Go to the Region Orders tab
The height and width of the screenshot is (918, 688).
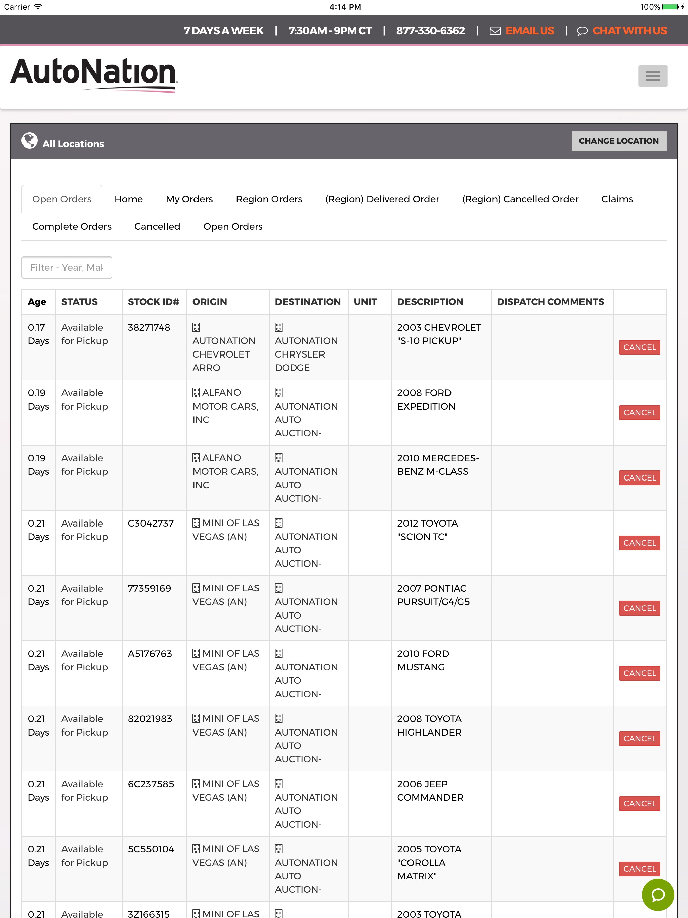point(269,199)
